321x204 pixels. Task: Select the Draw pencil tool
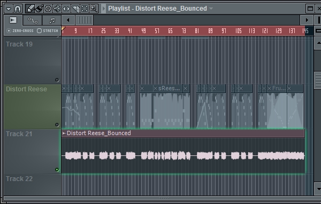tap(30, 9)
